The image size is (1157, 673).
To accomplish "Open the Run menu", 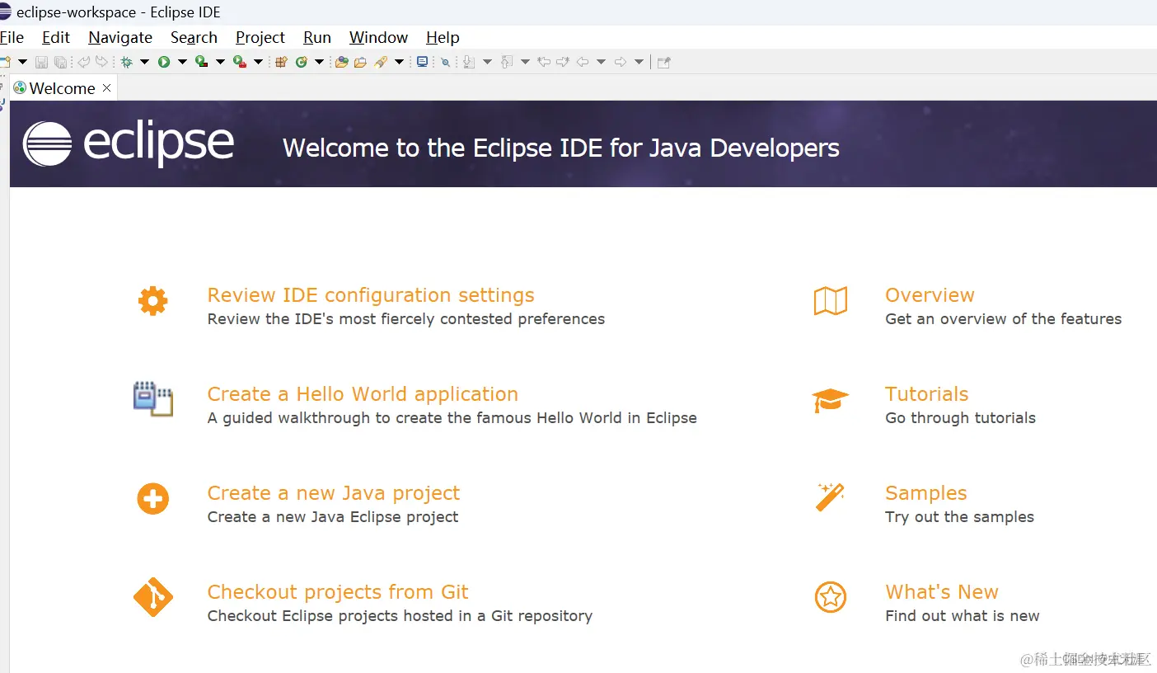I will [x=317, y=38].
